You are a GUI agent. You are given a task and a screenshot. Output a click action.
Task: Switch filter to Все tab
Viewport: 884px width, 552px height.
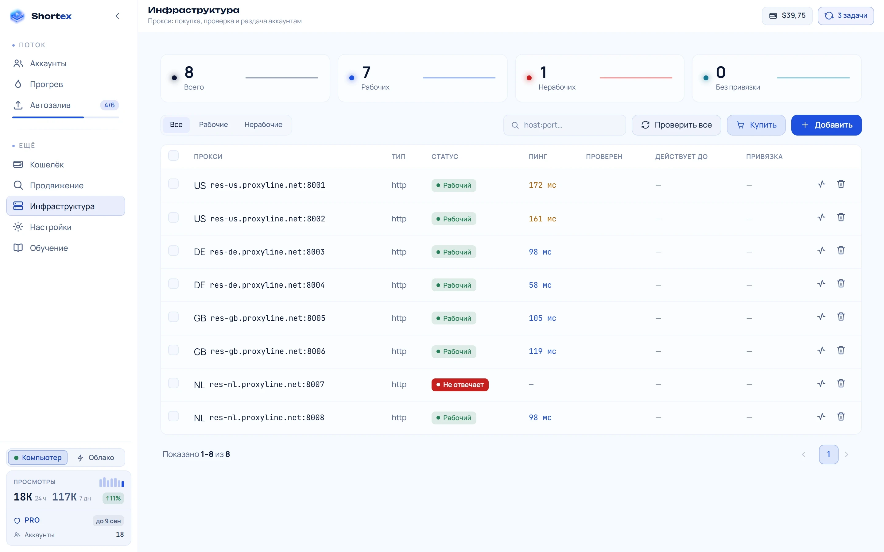click(x=176, y=125)
